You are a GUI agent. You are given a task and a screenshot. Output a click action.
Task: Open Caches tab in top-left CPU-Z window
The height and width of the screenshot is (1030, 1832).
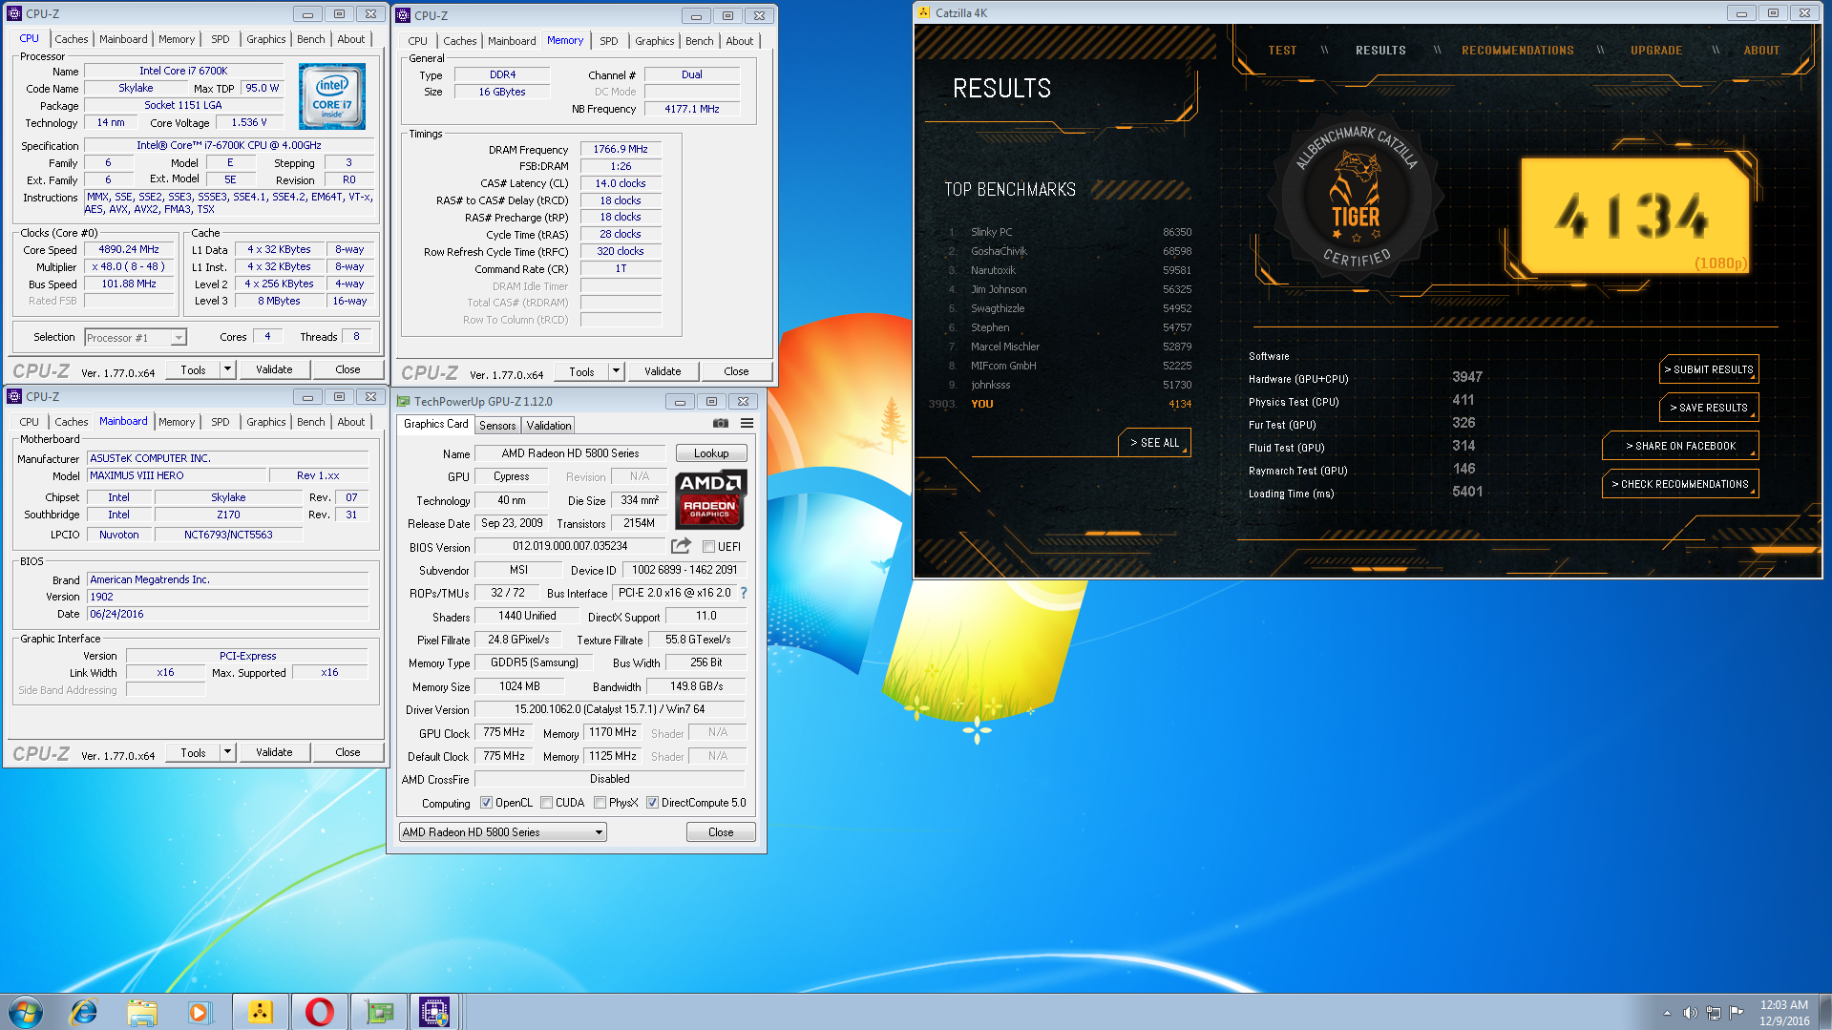click(x=71, y=39)
